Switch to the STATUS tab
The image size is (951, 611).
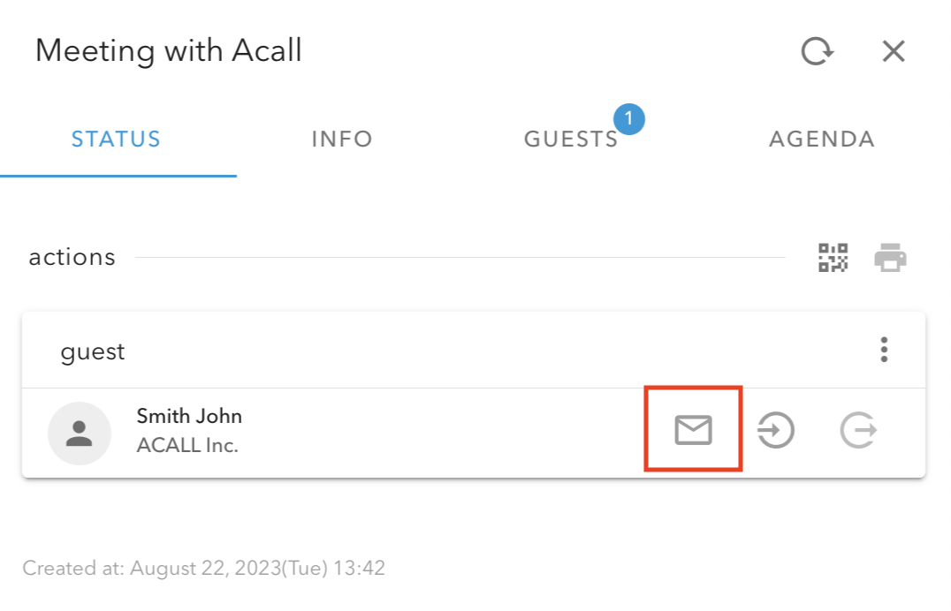coord(117,140)
